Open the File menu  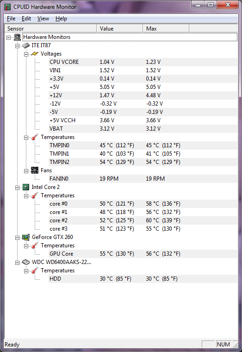11,19
